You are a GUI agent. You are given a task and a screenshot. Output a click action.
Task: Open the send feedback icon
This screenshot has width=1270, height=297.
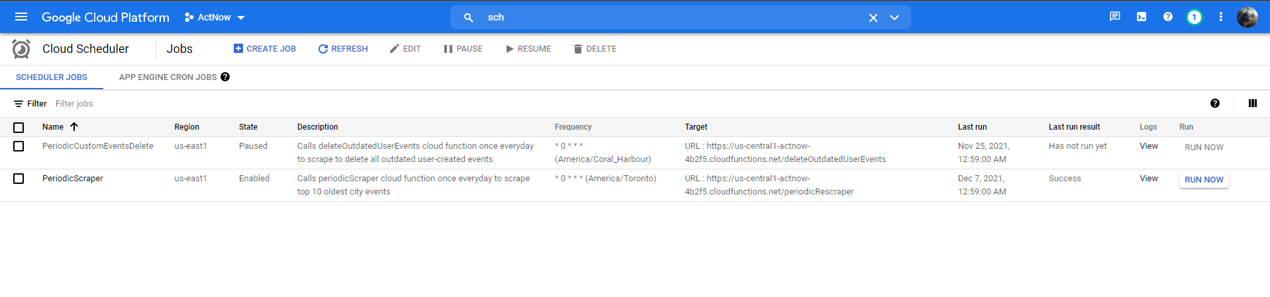click(1115, 17)
